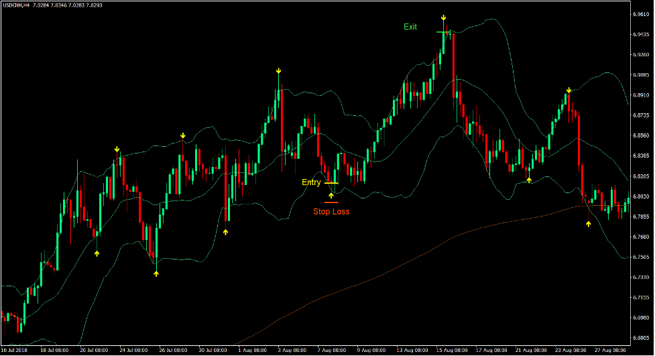The width and height of the screenshot is (655, 356).
Task: Select the yellow down arrow above the 3 Aug peak
Action: [x=278, y=70]
